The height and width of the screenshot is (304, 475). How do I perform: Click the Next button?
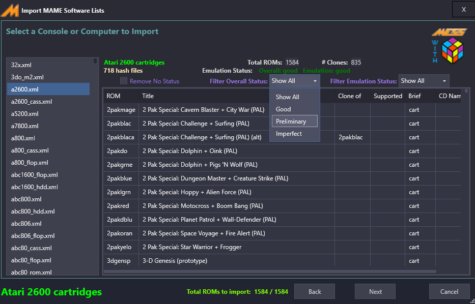pos(375,291)
